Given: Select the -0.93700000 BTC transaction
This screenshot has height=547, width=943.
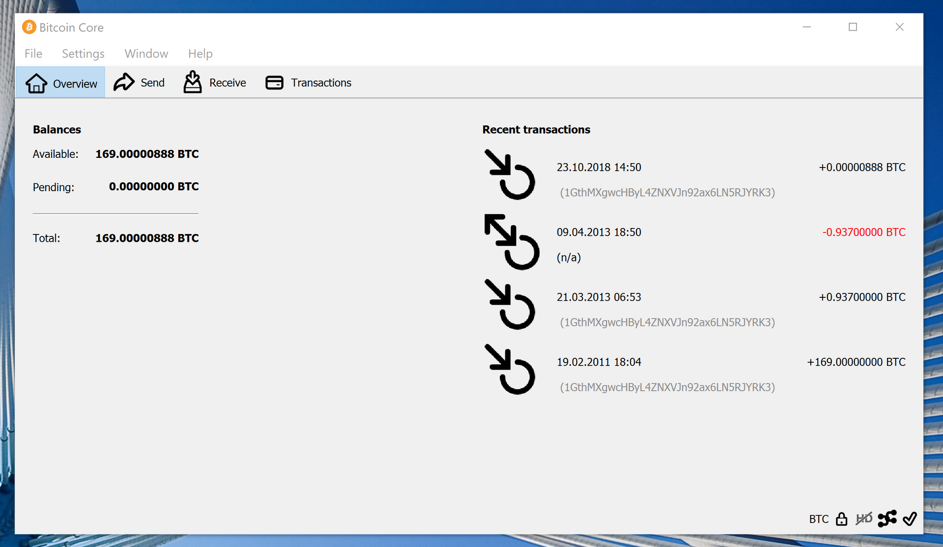Looking at the screenshot, I should point(863,232).
